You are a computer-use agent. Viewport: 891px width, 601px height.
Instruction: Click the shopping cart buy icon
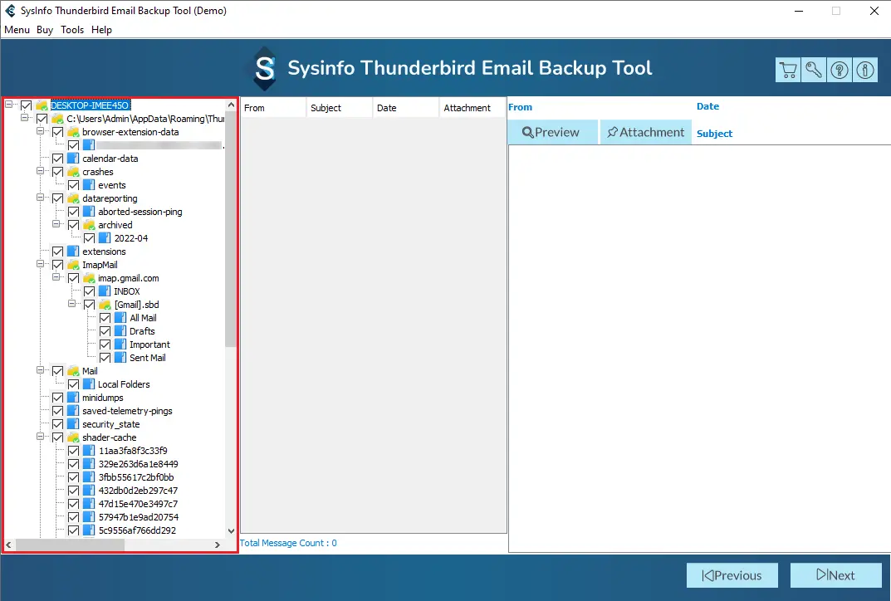pos(788,71)
